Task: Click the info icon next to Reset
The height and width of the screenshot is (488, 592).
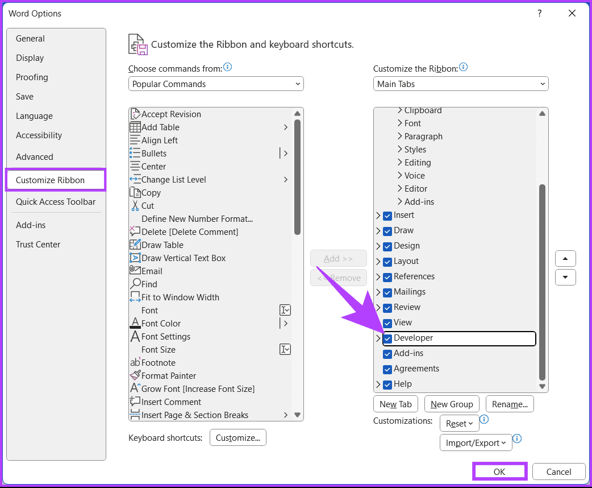Action: pyautogui.click(x=484, y=419)
